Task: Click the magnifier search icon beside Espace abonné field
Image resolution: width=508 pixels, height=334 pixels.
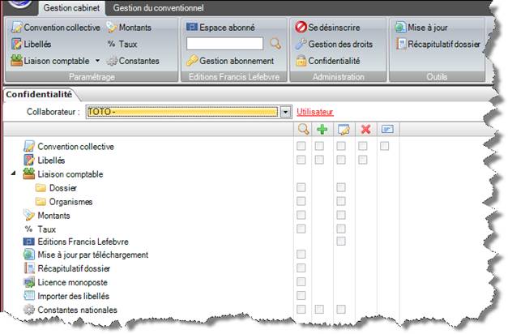Action: 275,44
